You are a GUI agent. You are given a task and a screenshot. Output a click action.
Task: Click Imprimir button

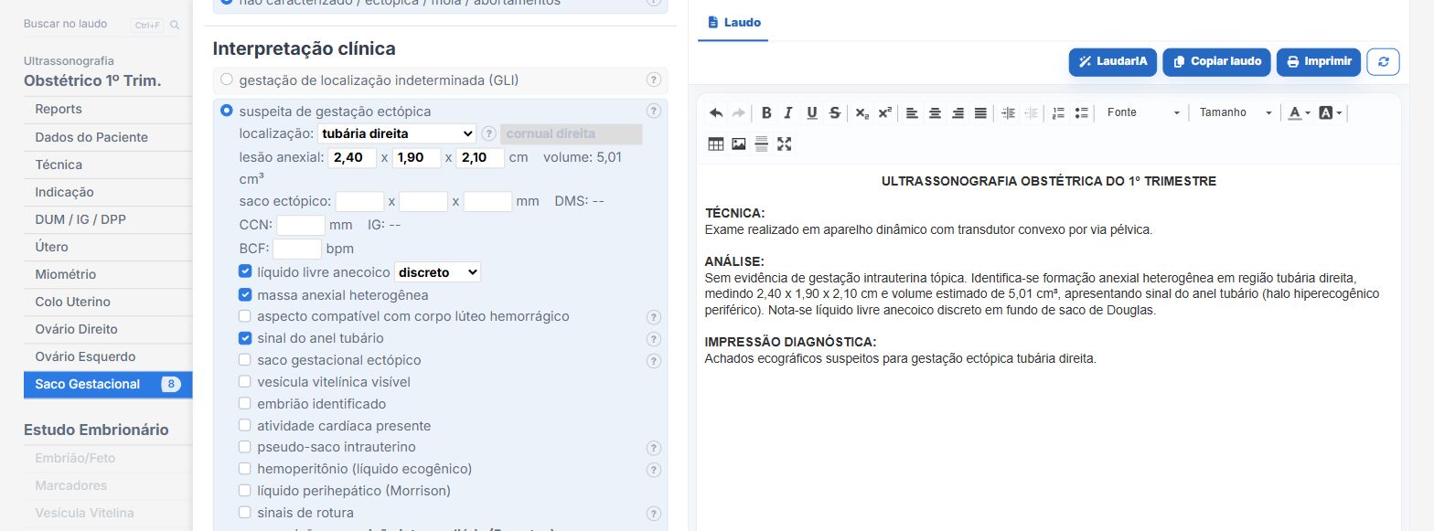pos(1319,61)
